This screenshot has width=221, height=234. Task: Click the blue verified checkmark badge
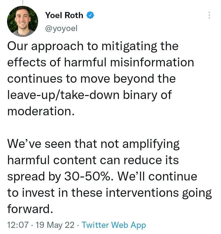pyautogui.click(x=90, y=15)
